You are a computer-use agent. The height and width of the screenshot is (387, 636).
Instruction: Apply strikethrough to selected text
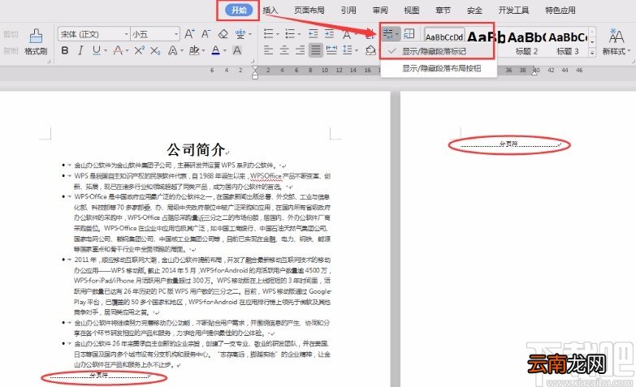click(x=118, y=50)
